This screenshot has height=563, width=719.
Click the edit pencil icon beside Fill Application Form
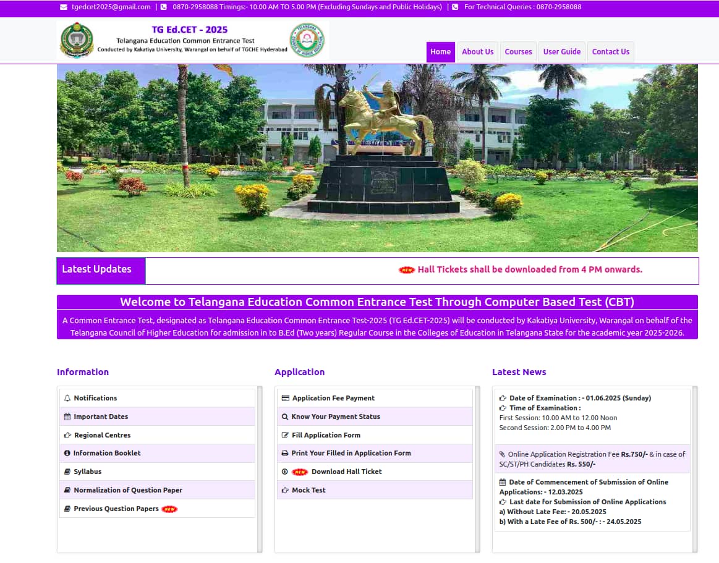point(285,434)
